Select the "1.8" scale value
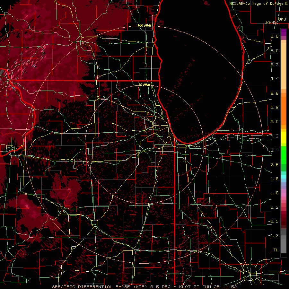The height and width of the screenshot is (289, 289). tap(275, 179)
